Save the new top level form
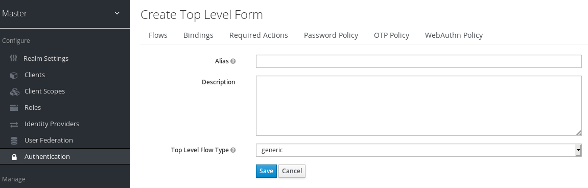This screenshot has width=588, height=188. [266, 171]
